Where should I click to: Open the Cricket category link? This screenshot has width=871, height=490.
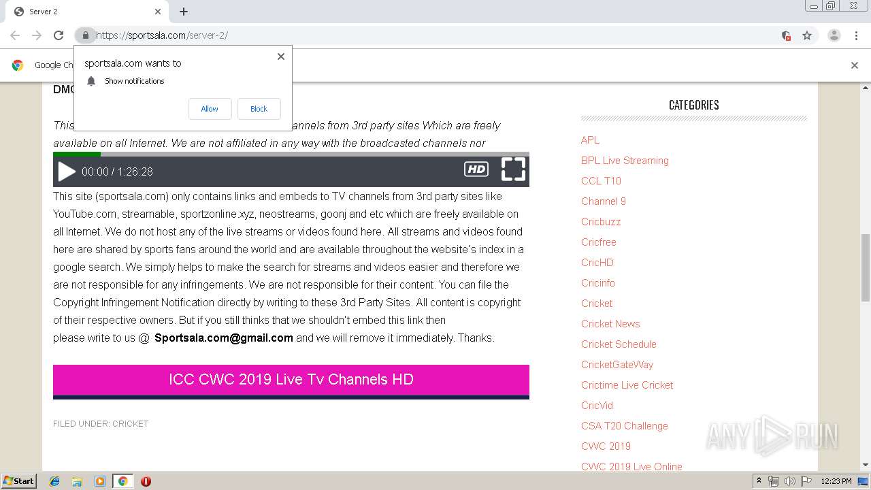597,303
